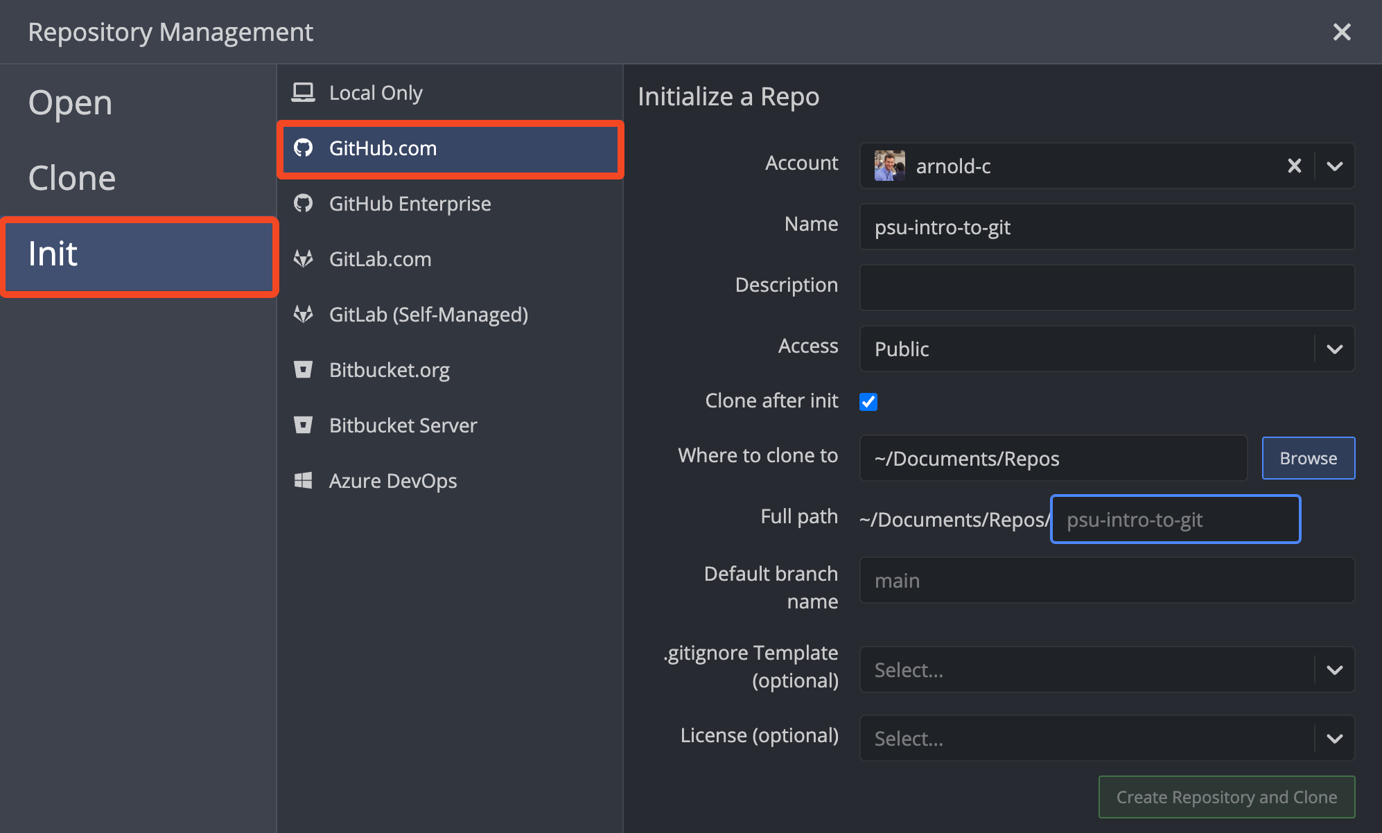Viewport: 1382px width, 833px height.
Task: Open the .gitignore Template dropdown
Action: tap(1335, 669)
